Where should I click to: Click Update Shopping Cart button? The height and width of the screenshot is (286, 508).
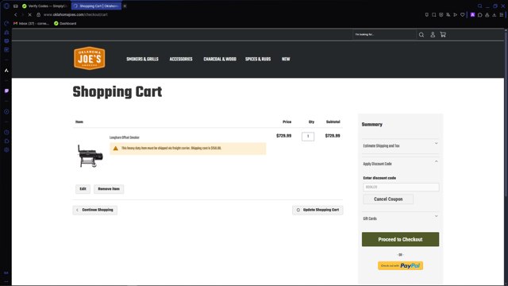317,210
